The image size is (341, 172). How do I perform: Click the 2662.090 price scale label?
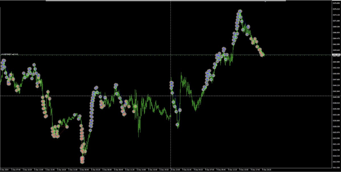(x=336, y=44)
